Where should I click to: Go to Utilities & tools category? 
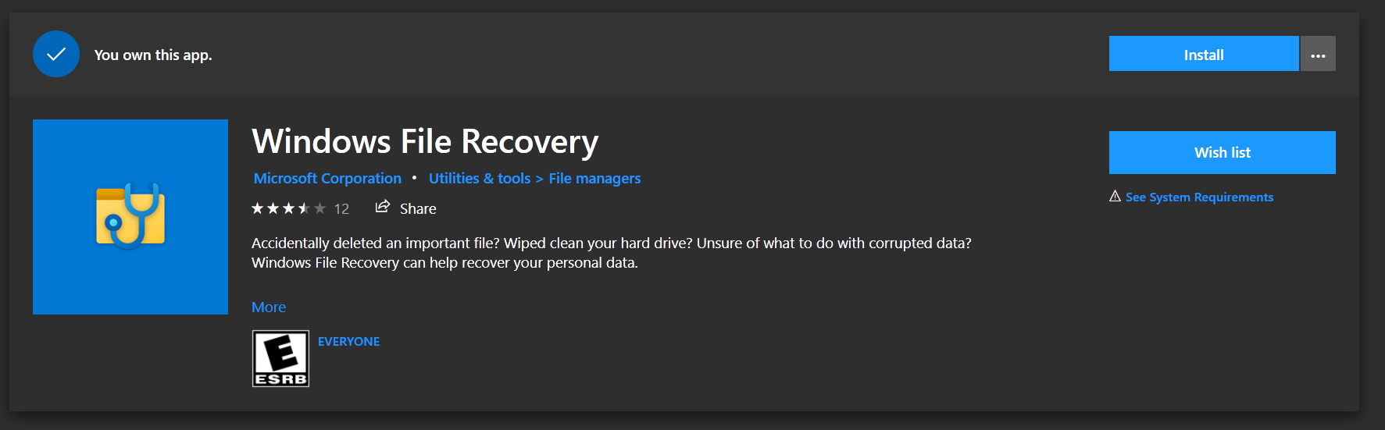pyautogui.click(x=480, y=179)
